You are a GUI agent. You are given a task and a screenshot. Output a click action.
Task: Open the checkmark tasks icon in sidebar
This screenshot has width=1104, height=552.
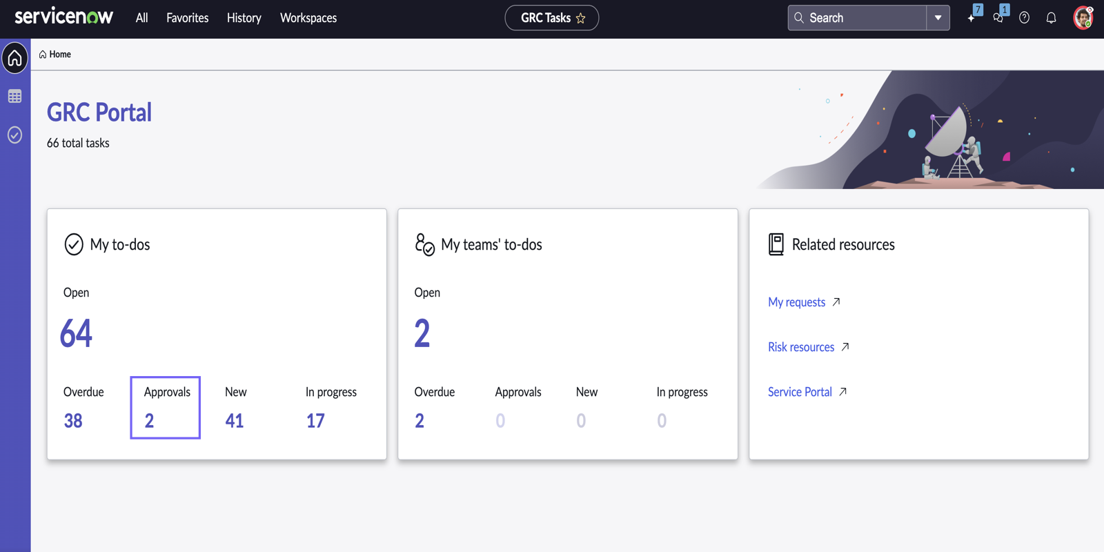point(14,135)
